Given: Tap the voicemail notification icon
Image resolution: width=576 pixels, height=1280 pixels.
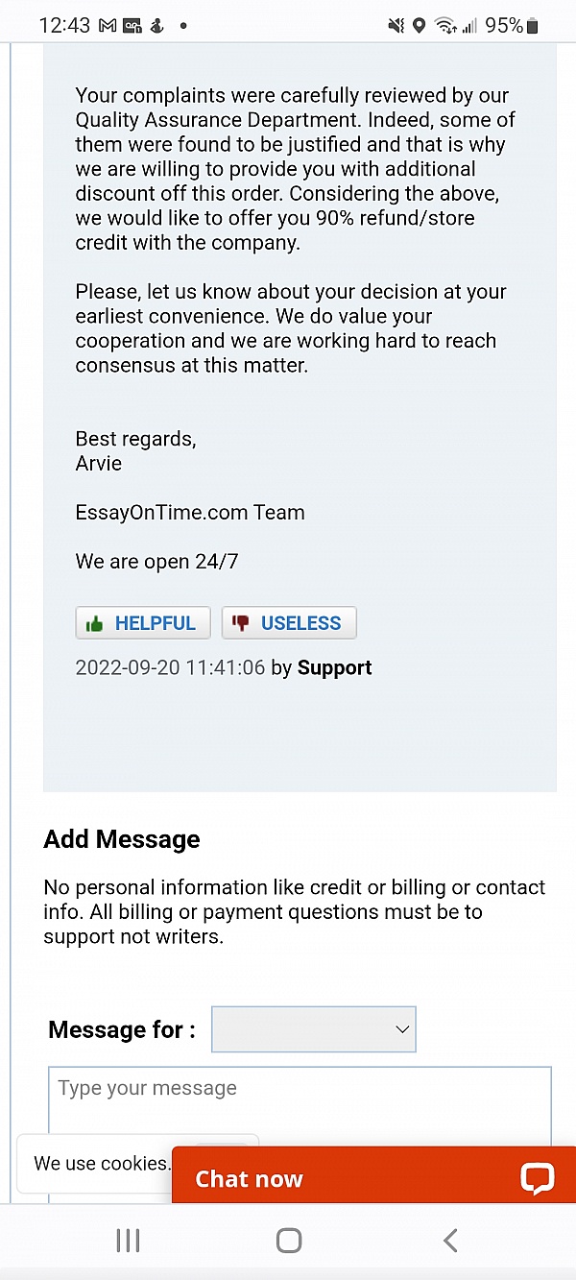Looking at the screenshot, I should (132, 26).
